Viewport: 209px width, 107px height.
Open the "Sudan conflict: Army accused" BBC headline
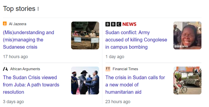[136, 40]
